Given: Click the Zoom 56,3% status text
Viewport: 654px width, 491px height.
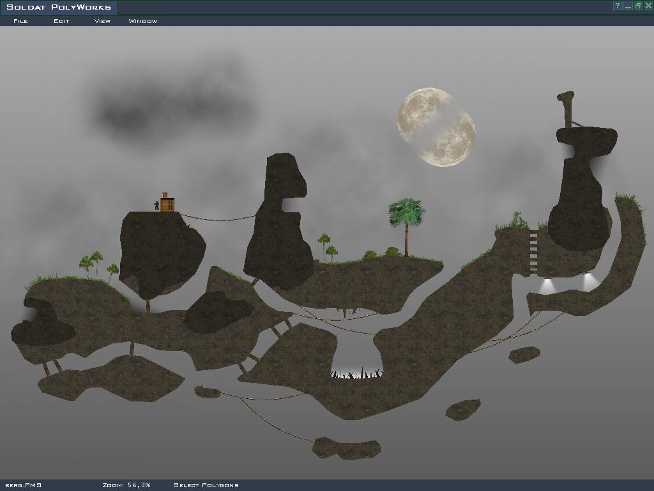Looking at the screenshot, I should tap(126, 485).
